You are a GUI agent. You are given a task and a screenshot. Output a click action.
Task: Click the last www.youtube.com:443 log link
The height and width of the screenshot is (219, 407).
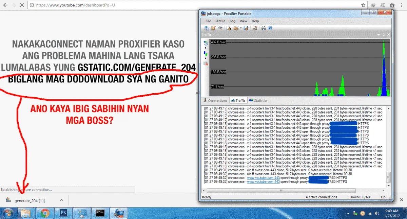[x=263, y=181]
